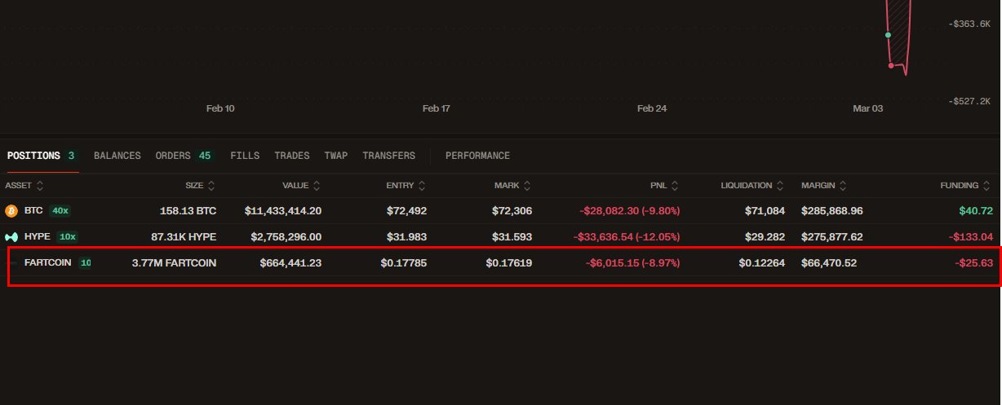
Task: Click the green dot on the chart line
Action: 888,35
